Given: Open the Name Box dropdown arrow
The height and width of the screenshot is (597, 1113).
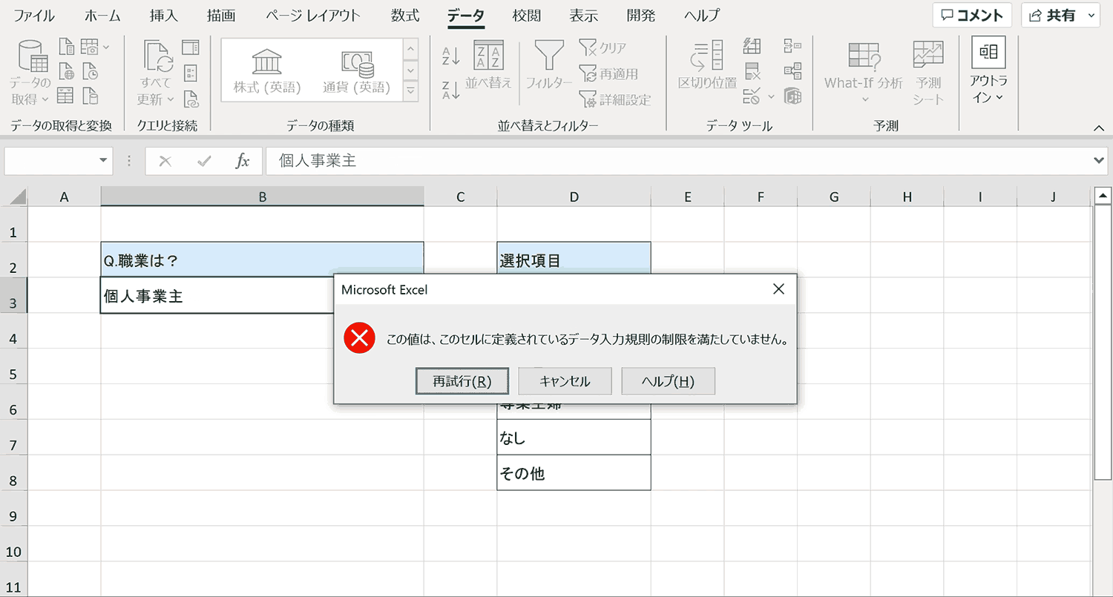Looking at the screenshot, I should click(x=103, y=161).
